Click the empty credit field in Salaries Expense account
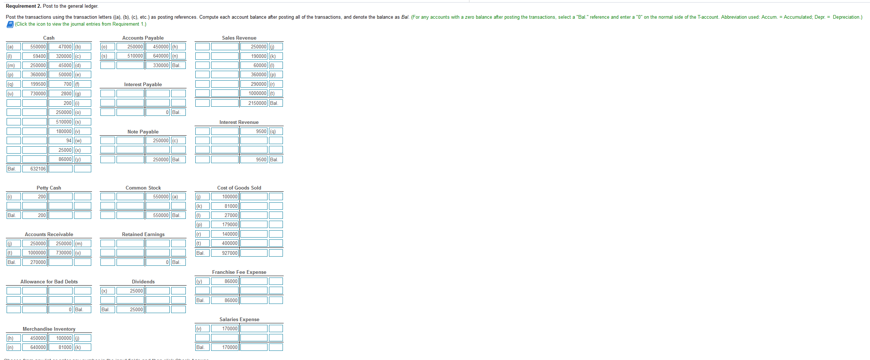870x360 pixels. (254, 328)
